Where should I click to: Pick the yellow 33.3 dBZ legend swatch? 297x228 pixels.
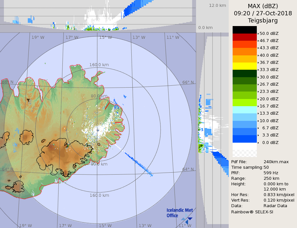pyautogui.click(x=244, y=66)
